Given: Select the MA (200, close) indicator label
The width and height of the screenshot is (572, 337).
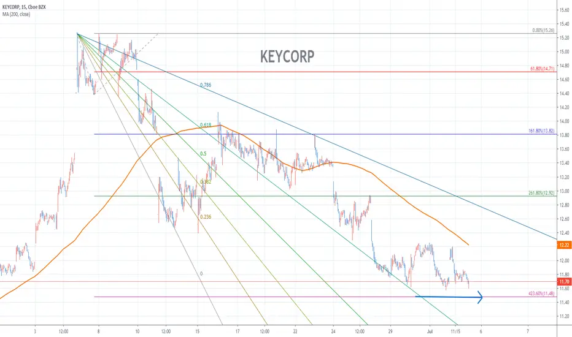Looking at the screenshot, I should 16,14.
